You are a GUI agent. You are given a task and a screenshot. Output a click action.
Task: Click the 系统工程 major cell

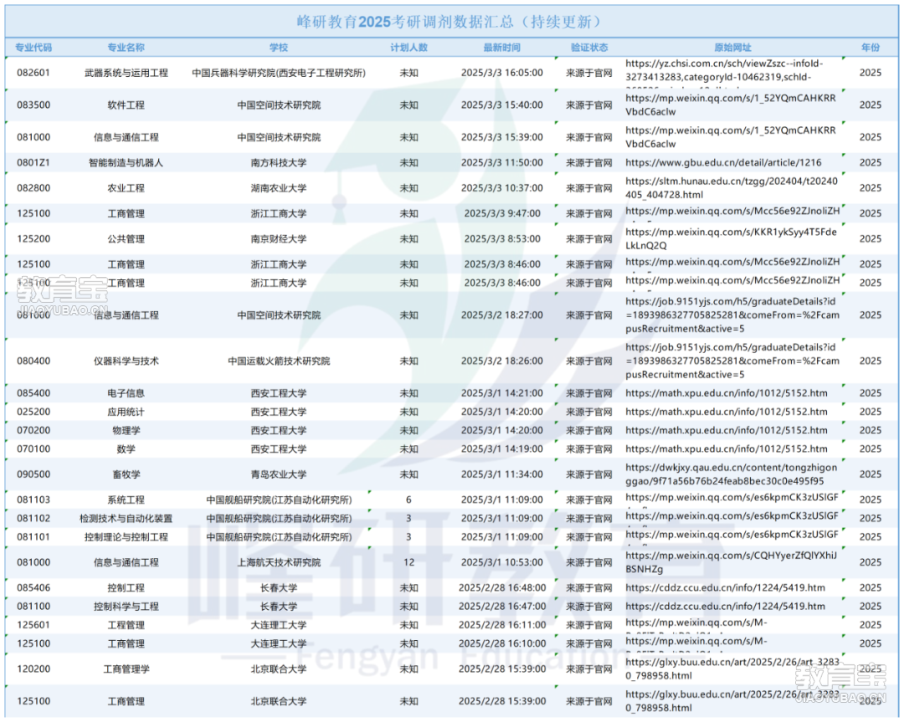coord(126,499)
